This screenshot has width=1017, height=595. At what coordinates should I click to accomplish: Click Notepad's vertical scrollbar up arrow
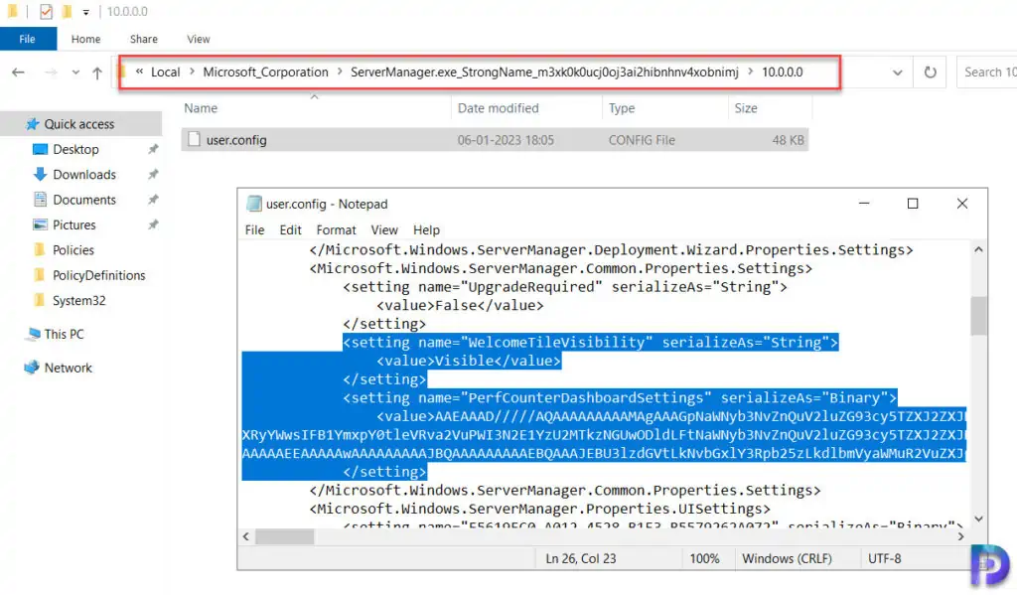(x=978, y=249)
